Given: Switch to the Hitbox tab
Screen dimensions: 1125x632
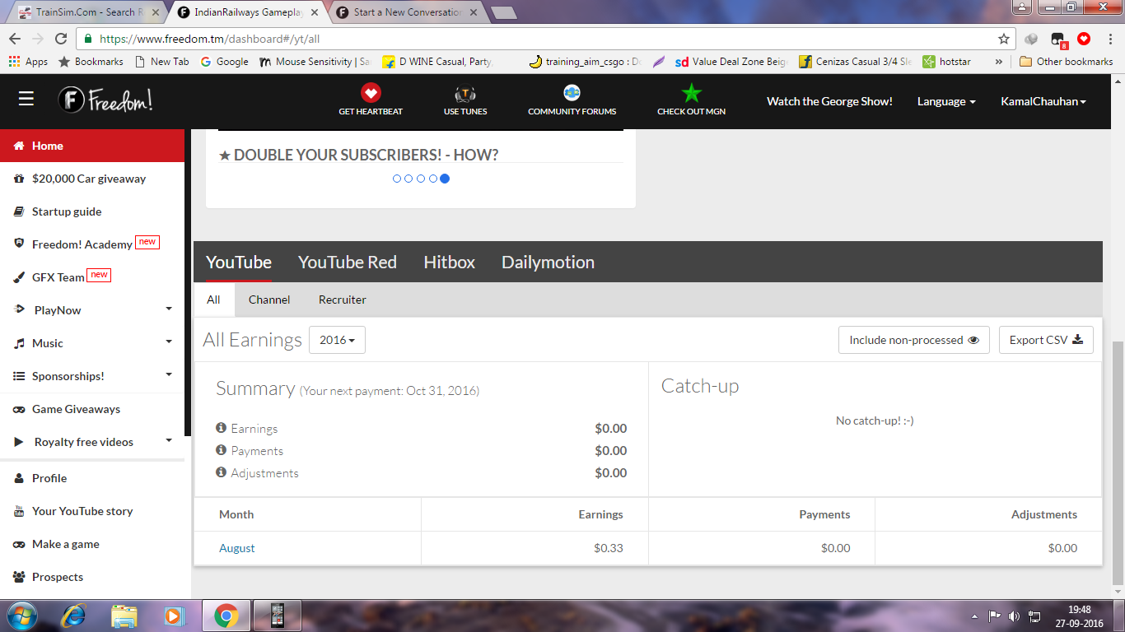Looking at the screenshot, I should pos(449,263).
